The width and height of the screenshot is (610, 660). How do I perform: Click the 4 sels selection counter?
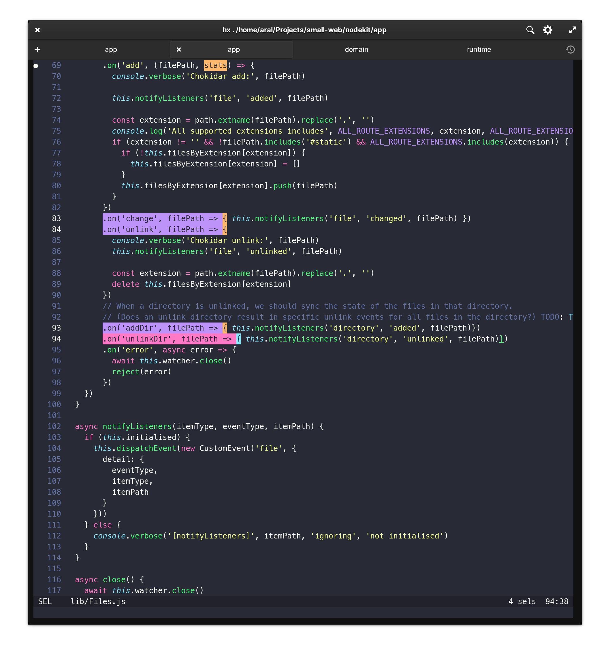coord(522,601)
